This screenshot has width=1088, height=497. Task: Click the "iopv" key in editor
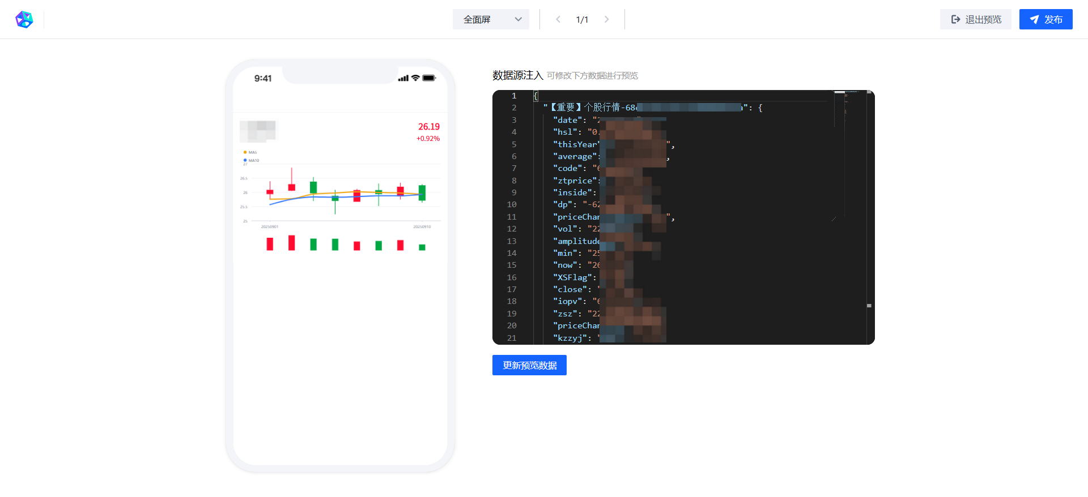click(x=568, y=301)
